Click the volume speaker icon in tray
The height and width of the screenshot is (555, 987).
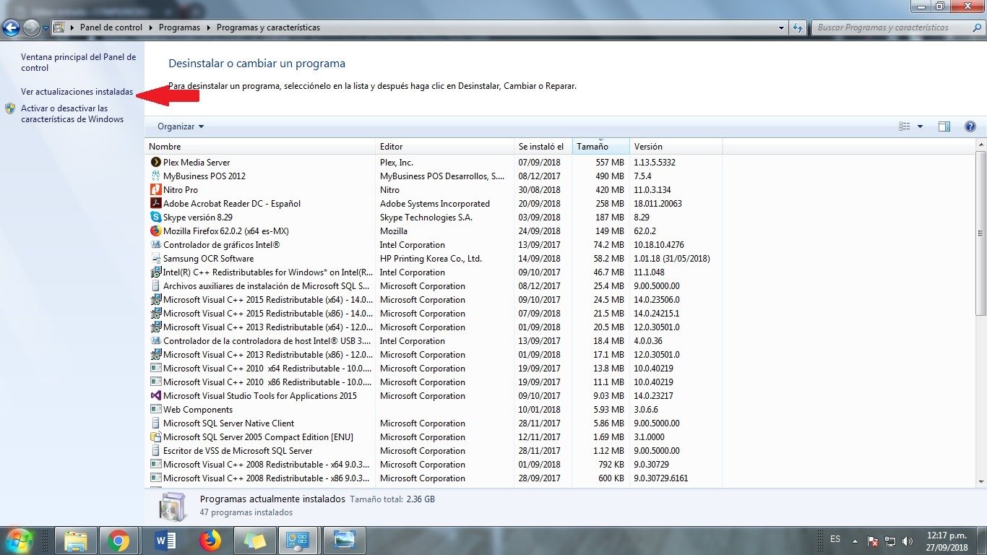pyautogui.click(x=907, y=541)
